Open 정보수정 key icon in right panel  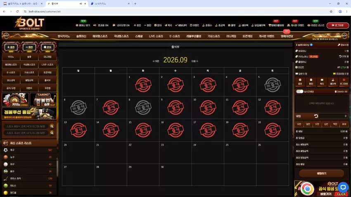click(x=343, y=45)
